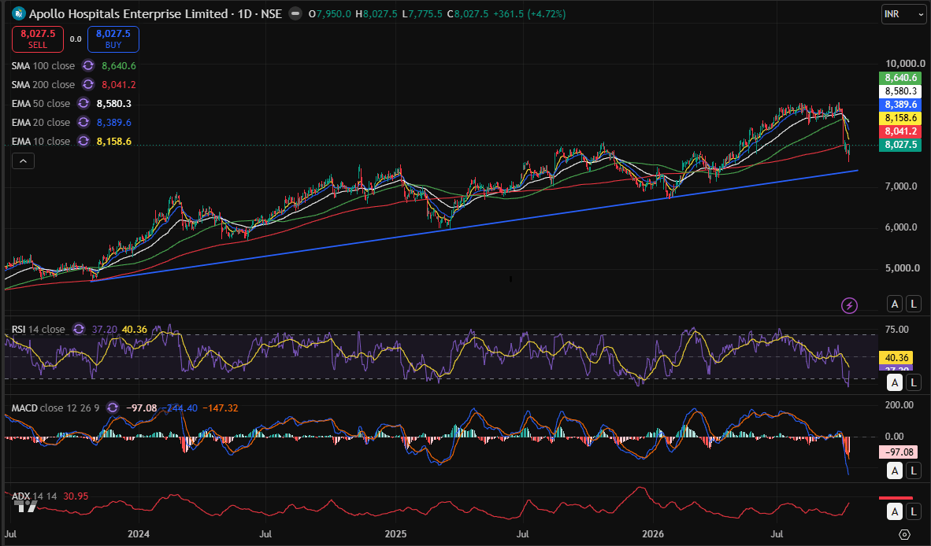Image resolution: width=931 pixels, height=546 pixels.
Task: Click the RSI 14 close indicator label
Action: [38, 330]
